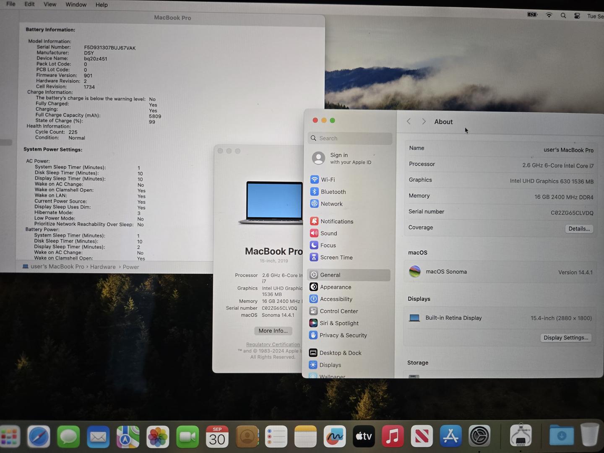The width and height of the screenshot is (604, 453).
Task: Open Freeform app in the Dock
Action: 334,437
